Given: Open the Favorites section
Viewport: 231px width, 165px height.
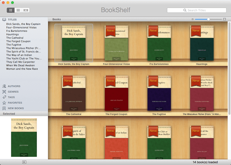Looking at the screenshot, I should 15,103.
